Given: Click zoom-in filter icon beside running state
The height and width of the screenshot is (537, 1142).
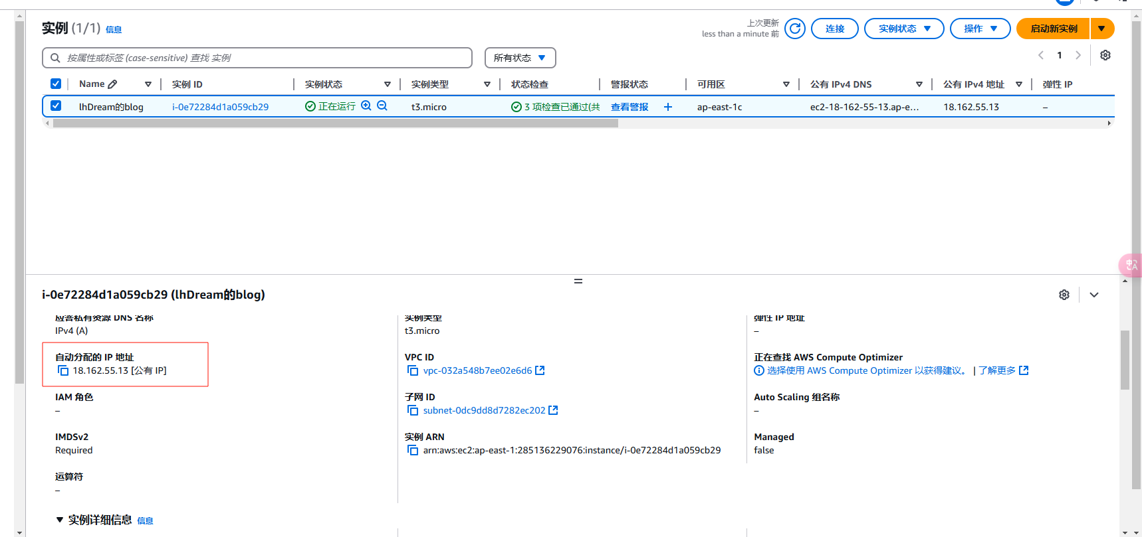Looking at the screenshot, I should click(x=366, y=106).
